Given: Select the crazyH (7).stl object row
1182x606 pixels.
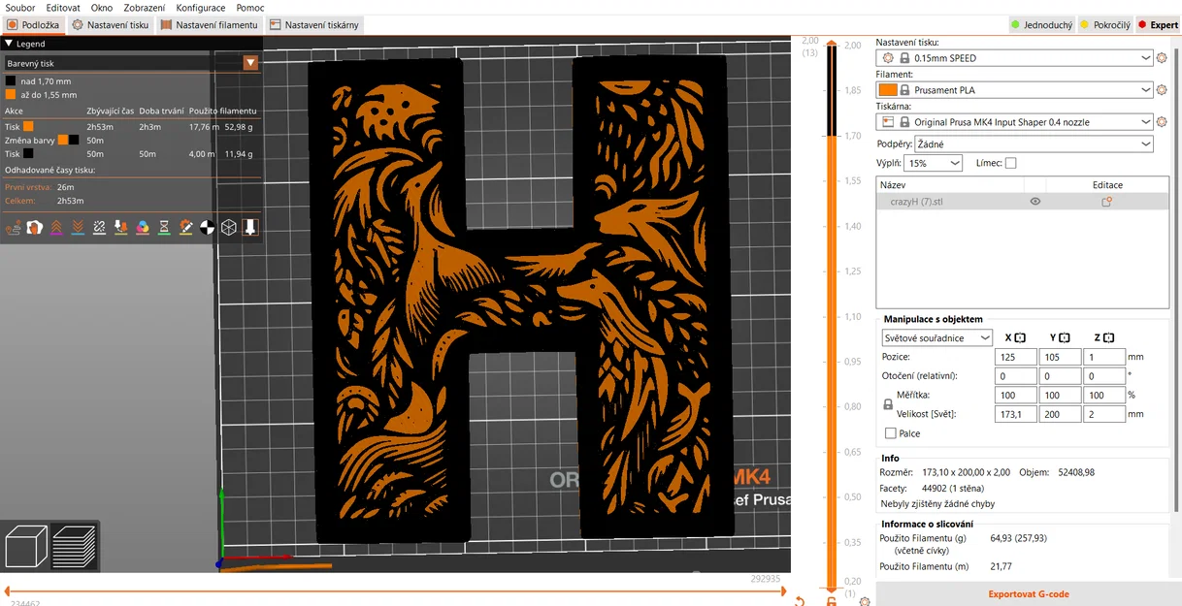Looking at the screenshot, I should point(1023,202).
